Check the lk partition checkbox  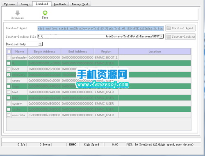tap(9, 63)
